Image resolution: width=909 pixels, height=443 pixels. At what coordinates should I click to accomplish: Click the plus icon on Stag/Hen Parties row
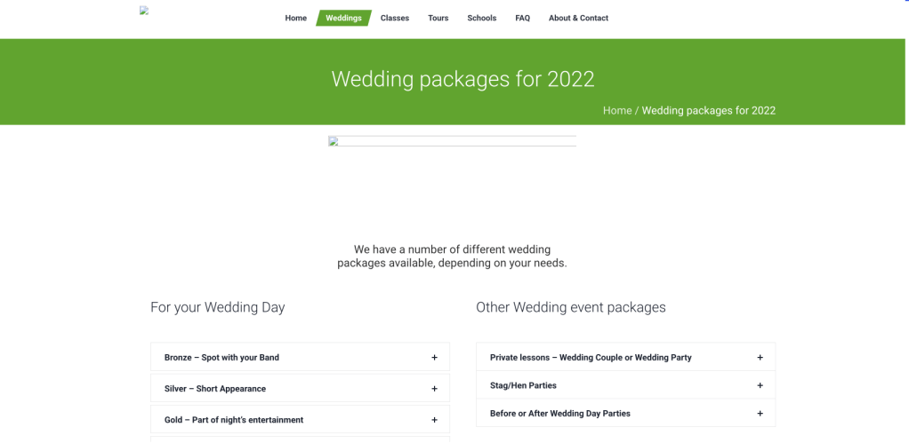[760, 385]
